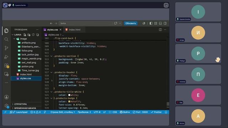The width and height of the screenshot is (228, 128).
Task: Fold the .products-title-white rule
Action: [x=51, y=92]
